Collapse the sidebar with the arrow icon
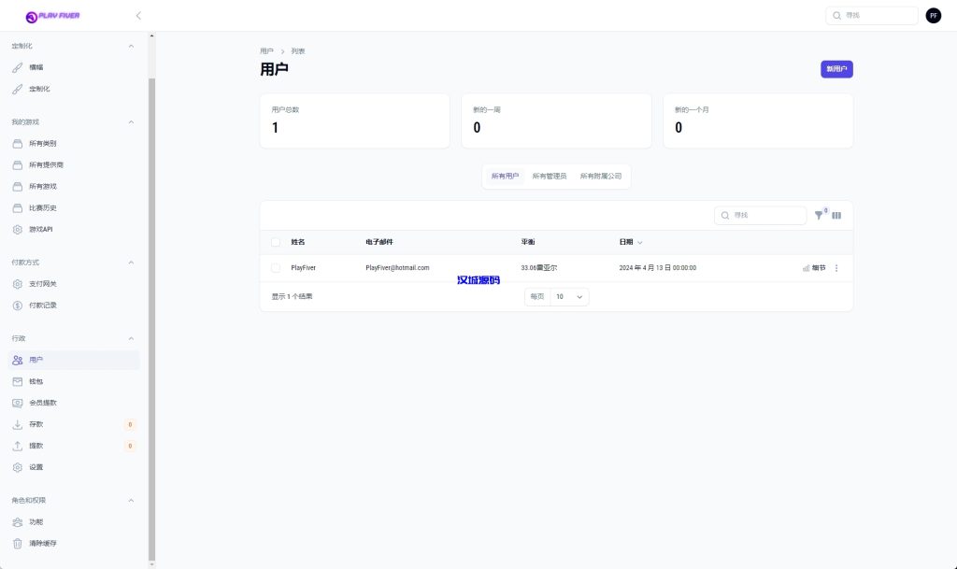The width and height of the screenshot is (957, 569). pyautogui.click(x=138, y=16)
